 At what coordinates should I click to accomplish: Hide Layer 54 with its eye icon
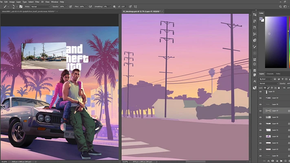point(260,98)
